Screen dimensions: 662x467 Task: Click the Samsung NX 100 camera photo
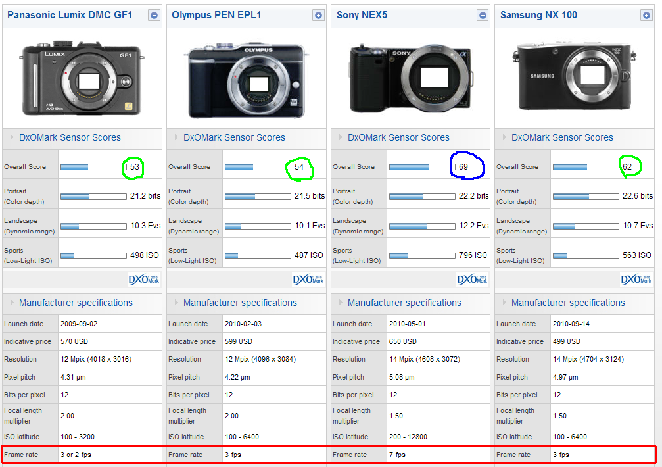click(574, 76)
